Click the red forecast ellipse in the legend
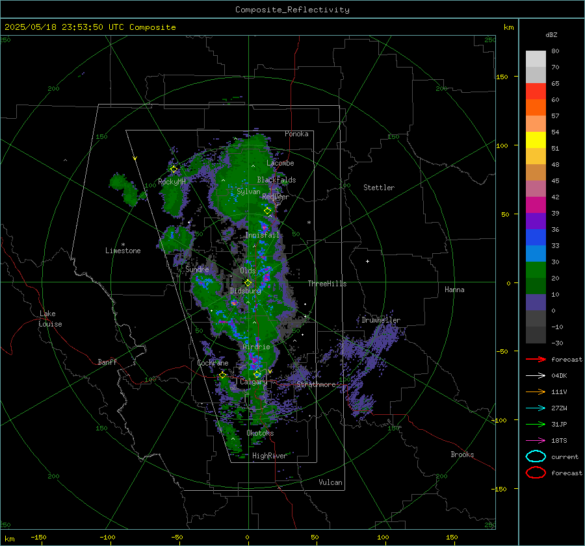 (536, 473)
